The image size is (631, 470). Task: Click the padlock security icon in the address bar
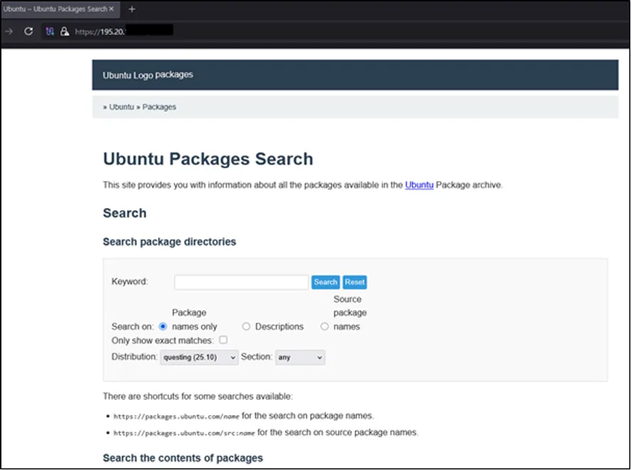64,32
